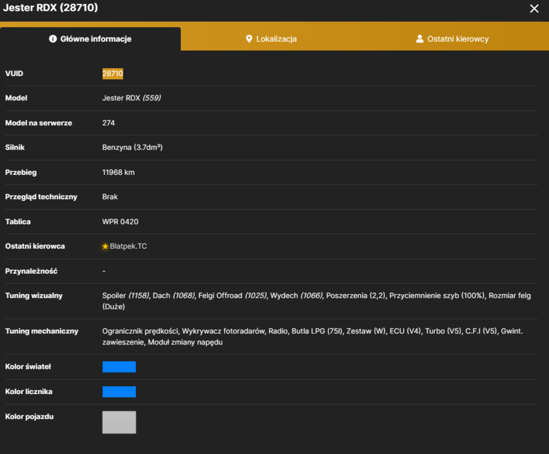Open last driver Blatpek.TC profile
549x454 pixels.
coord(128,246)
